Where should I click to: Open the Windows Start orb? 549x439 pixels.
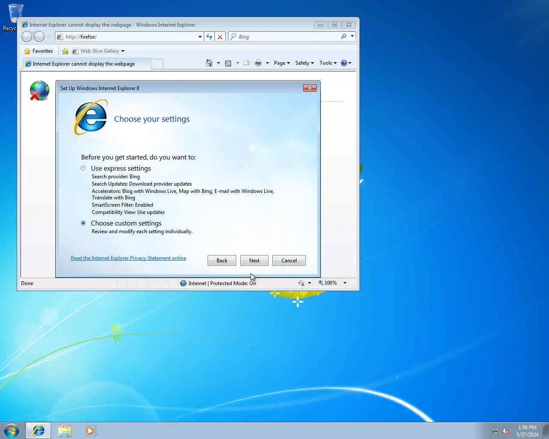pyautogui.click(x=12, y=430)
